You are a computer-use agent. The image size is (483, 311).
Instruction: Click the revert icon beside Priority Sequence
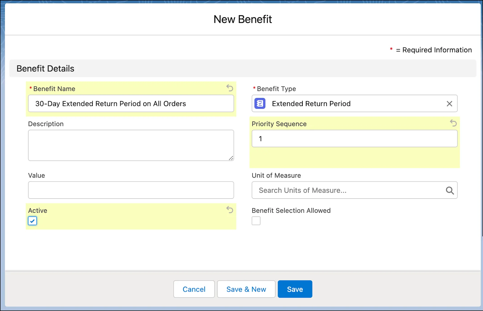click(453, 123)
